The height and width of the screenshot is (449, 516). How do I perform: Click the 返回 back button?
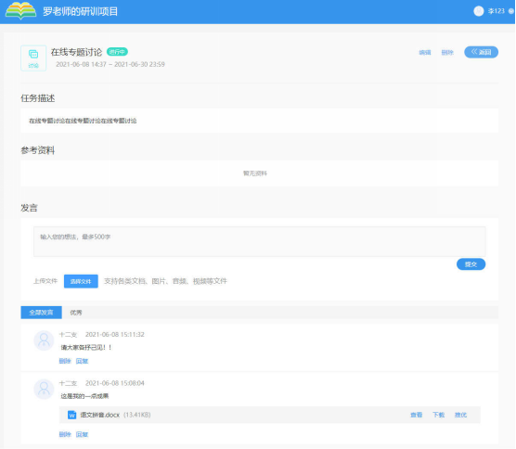pyautogui.click(x=481, y=52)
